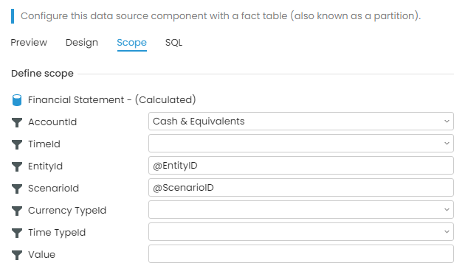Click the Financial Statement - (Calculated) label

pyautogui.click(x=111, y=100)
